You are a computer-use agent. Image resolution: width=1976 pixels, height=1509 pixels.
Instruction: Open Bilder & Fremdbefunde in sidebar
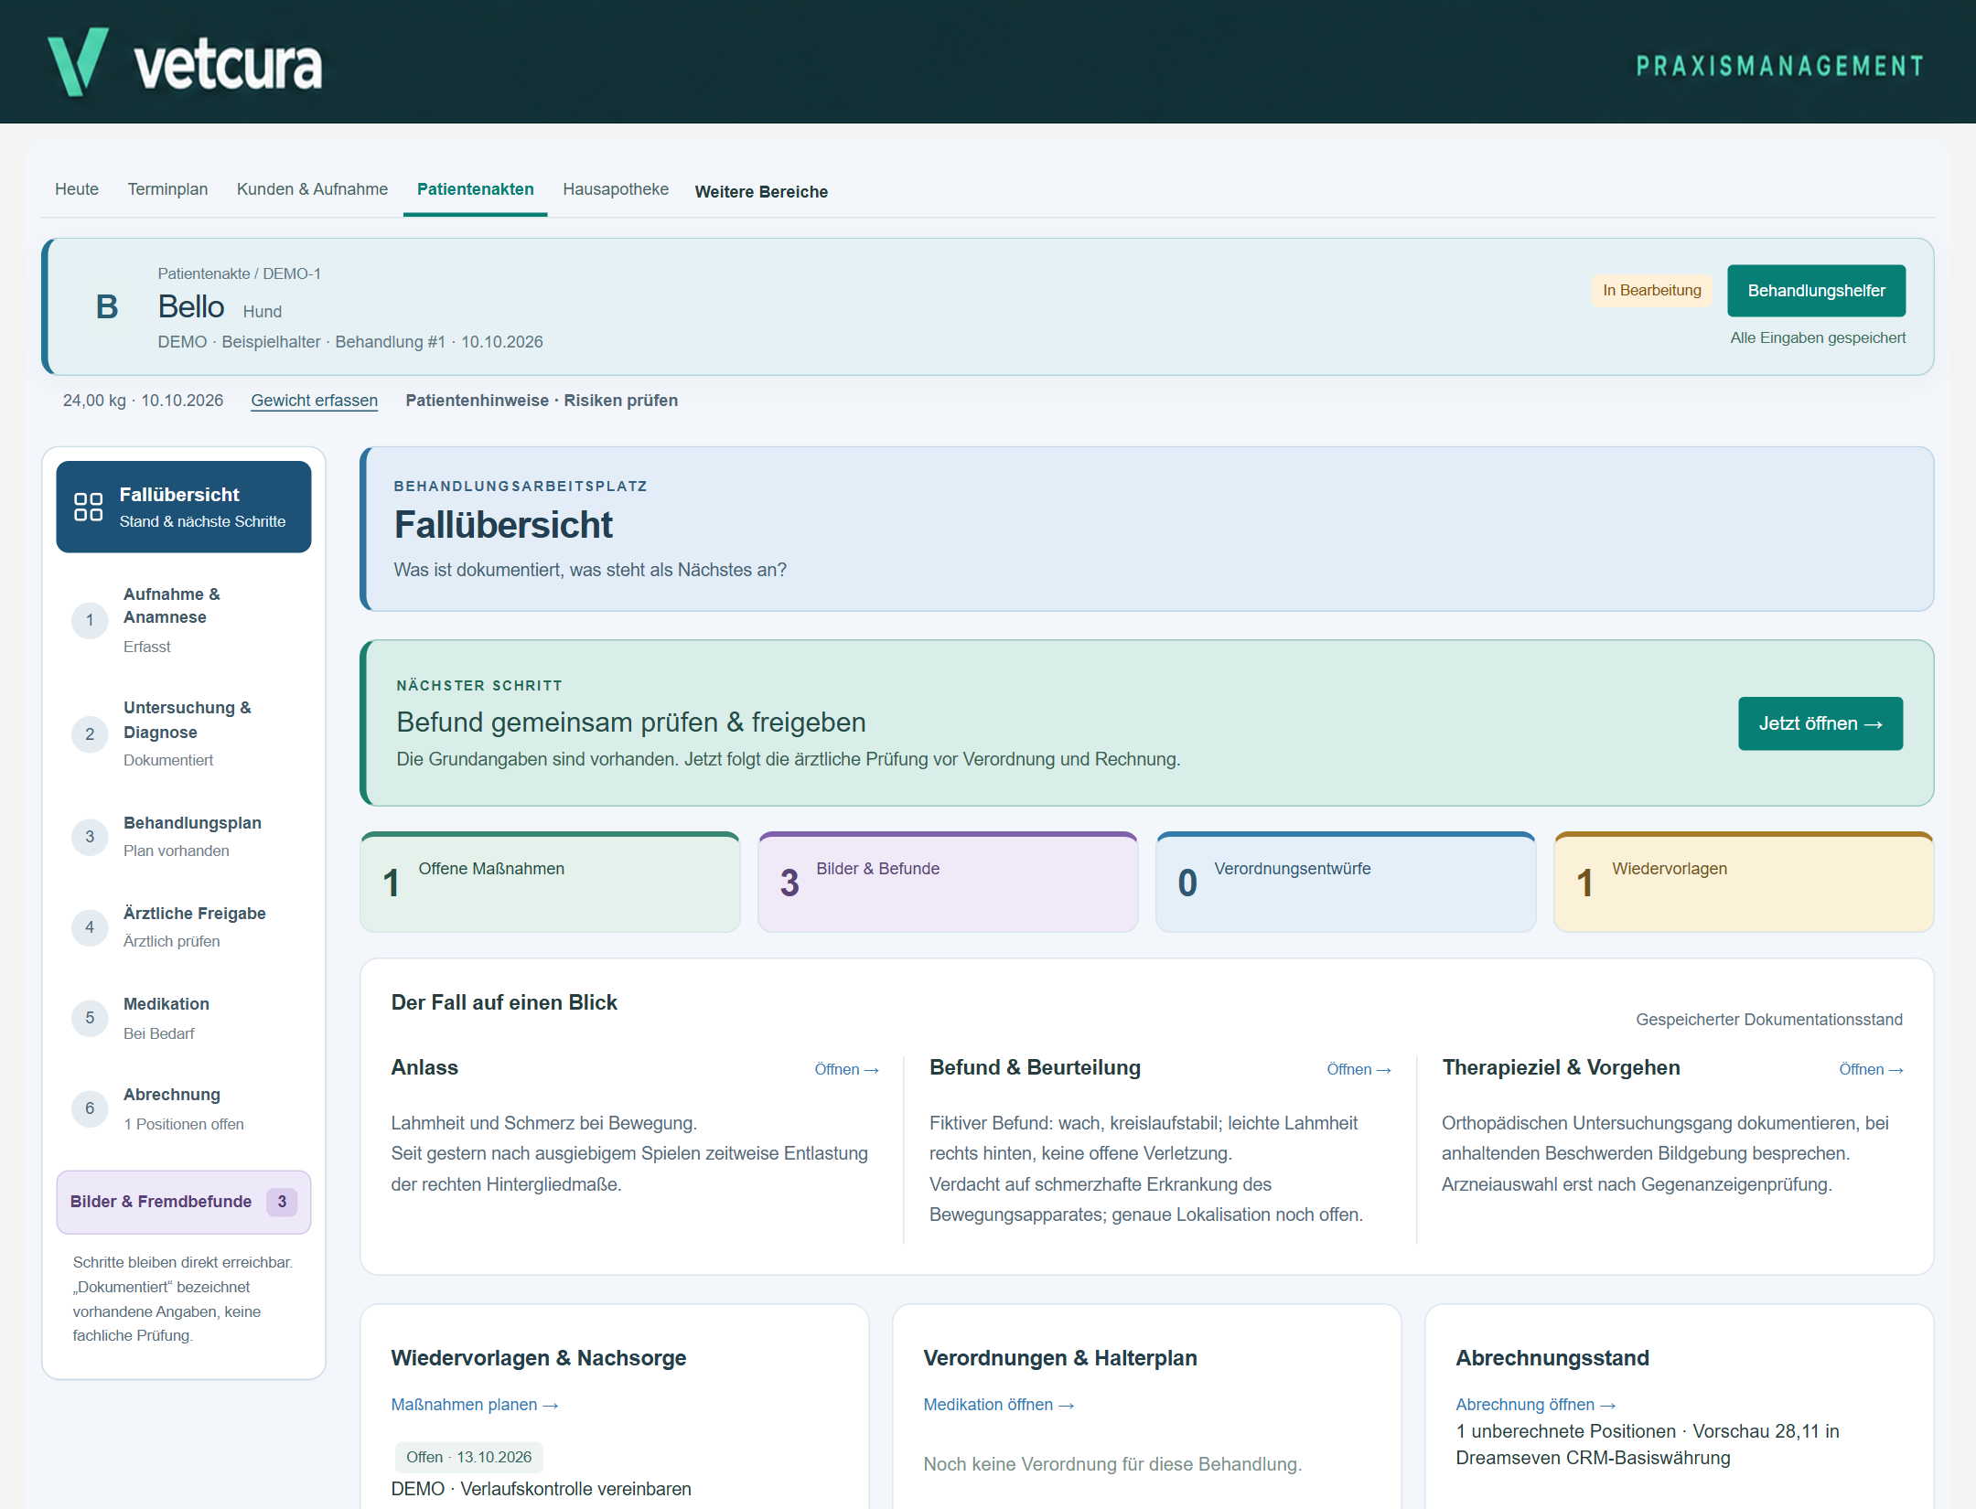(x=184, y=1202)
